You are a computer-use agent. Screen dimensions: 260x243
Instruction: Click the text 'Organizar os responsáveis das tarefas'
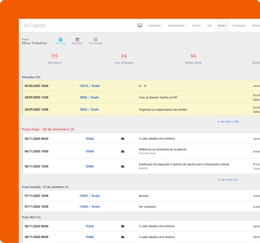163,109
